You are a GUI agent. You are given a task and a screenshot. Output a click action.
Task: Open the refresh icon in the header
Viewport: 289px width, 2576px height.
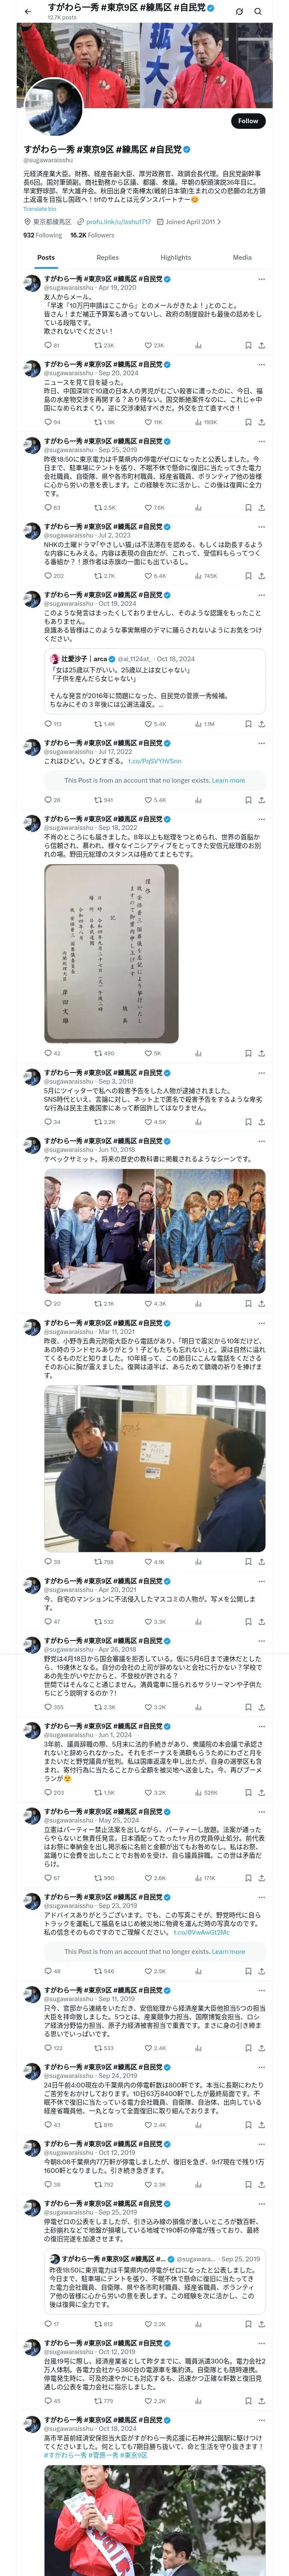pos(239,11)
